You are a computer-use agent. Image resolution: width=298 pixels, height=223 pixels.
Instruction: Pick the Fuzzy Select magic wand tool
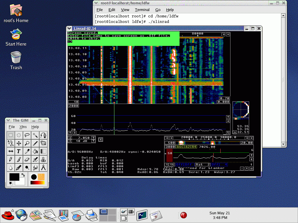click(x=35, y=135)
